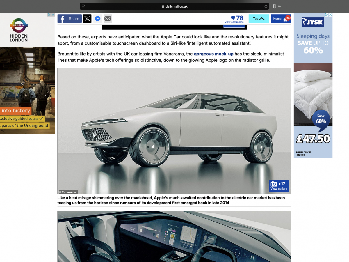Screen dimensions: 349x262
Task: Share article by email envelope icon
Action: [108, 19]
